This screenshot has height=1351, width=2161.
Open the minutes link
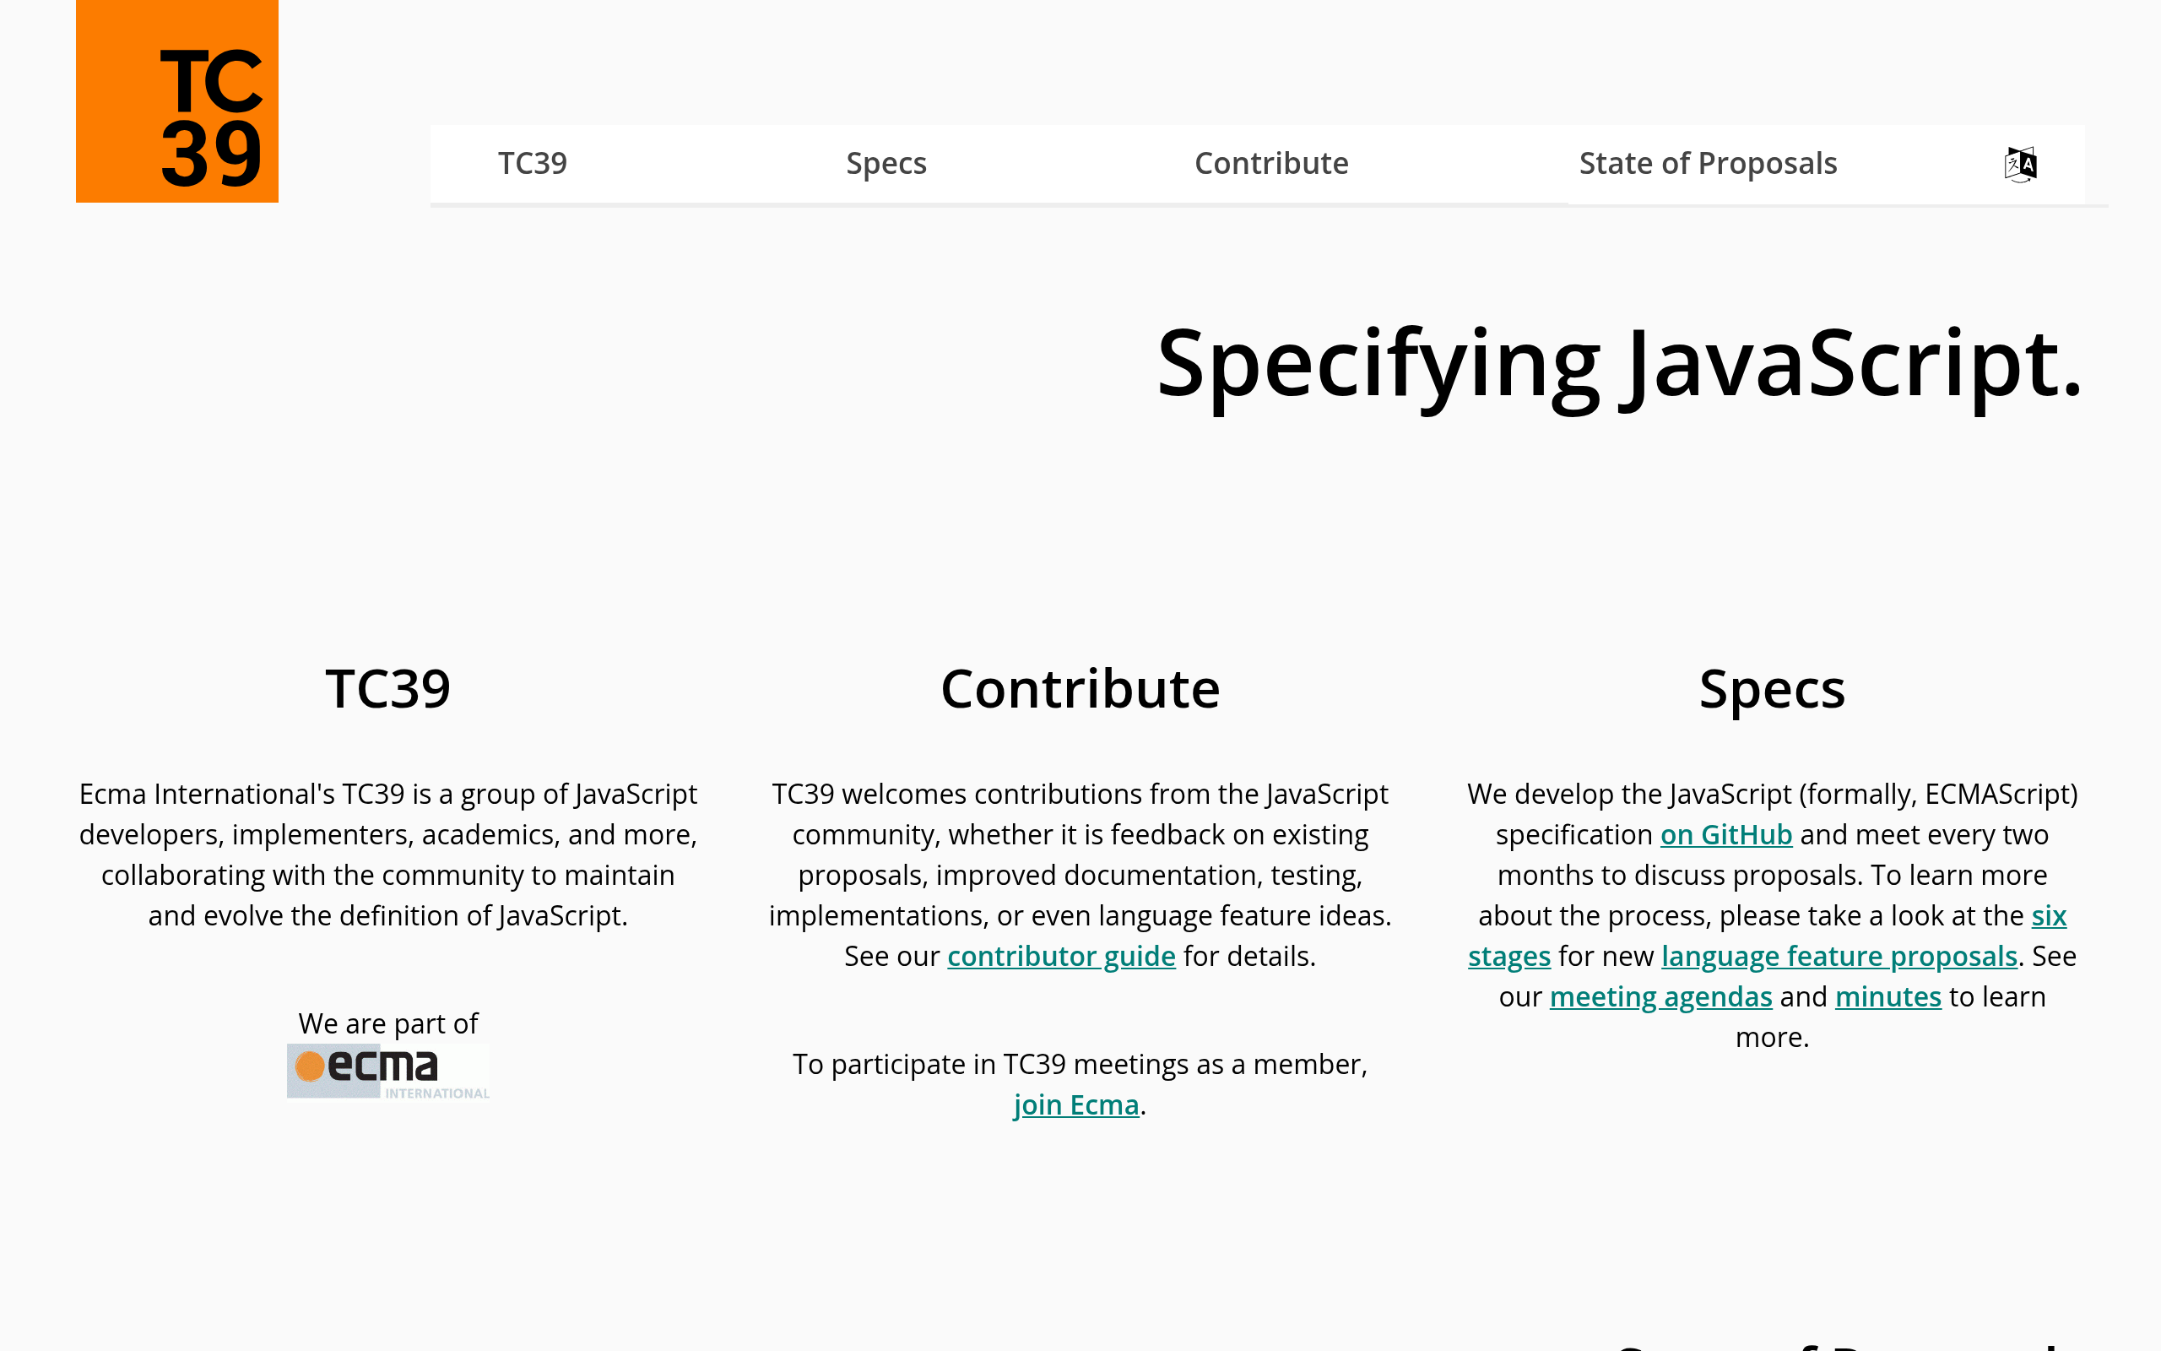tap(1887, 996)
